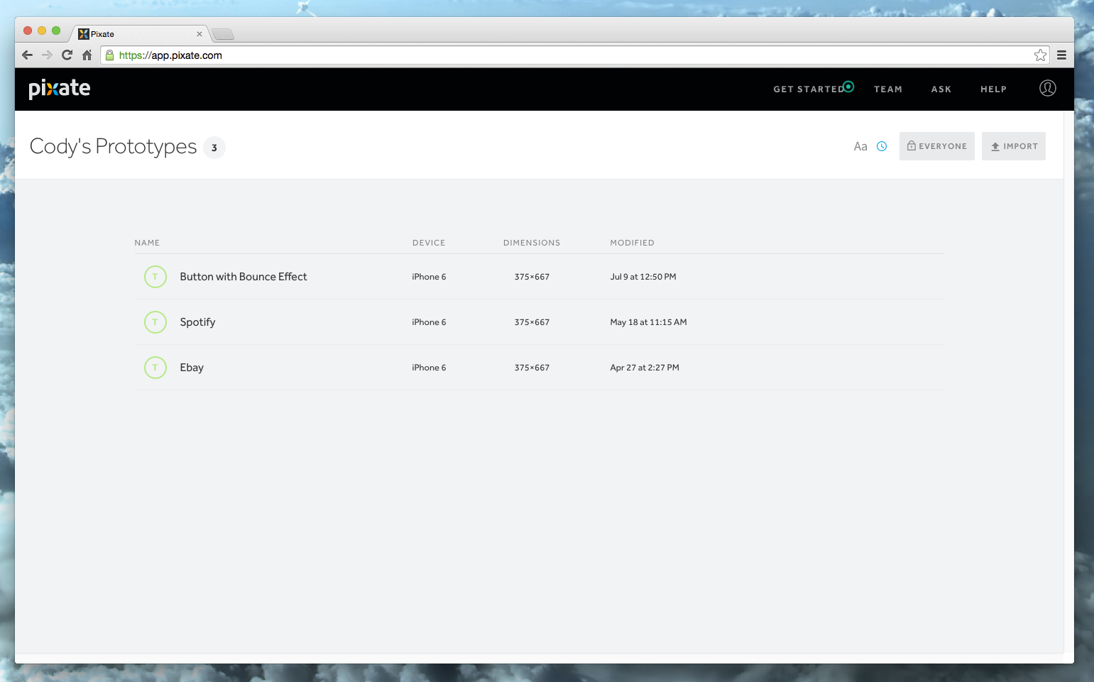Click the Everyone sharing button
Screen dimensions: 1094x682
(936, 146)
